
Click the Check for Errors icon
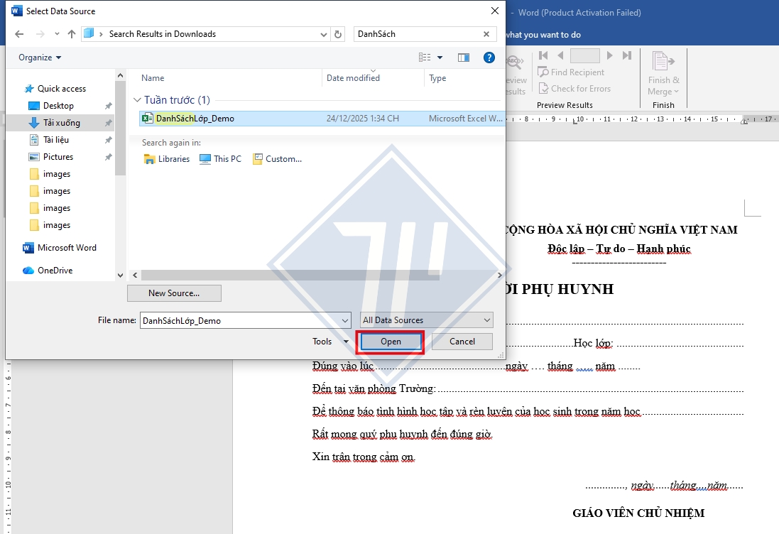[x=542, y=89]
